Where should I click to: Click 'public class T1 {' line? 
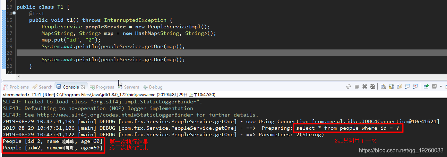click(x=43, y=7)
